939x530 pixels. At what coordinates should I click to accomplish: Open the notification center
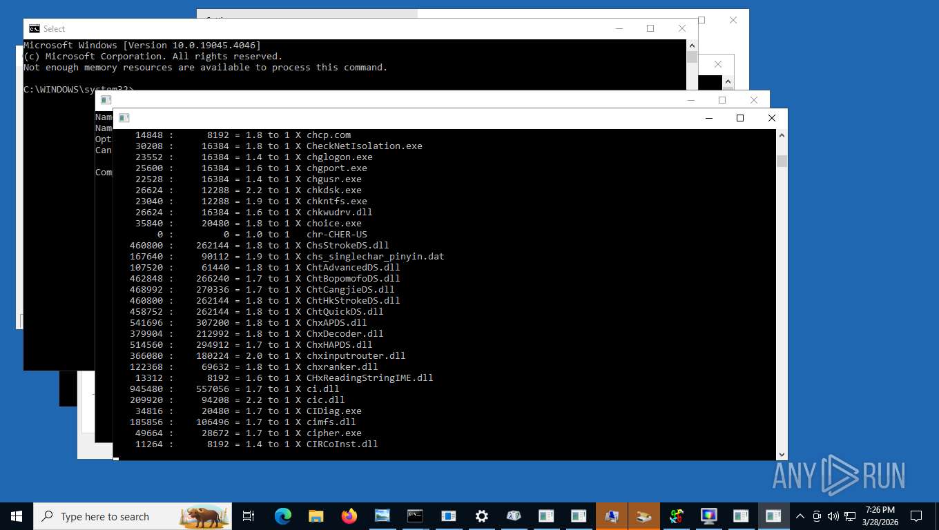coord(916,516)
